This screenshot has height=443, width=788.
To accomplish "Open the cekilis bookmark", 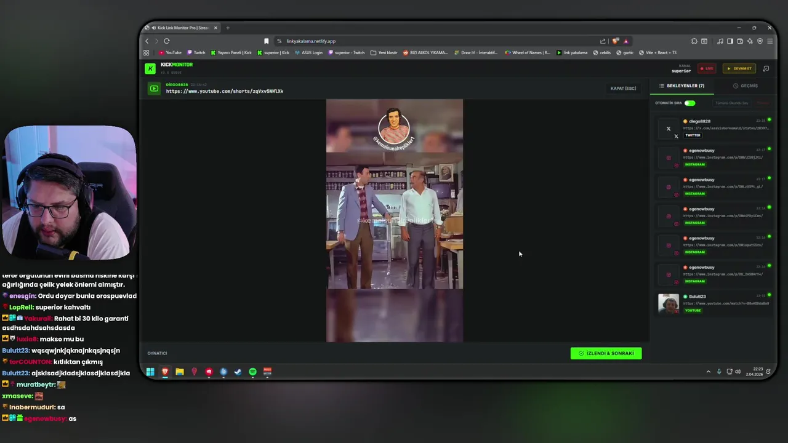I will [602, 52].
